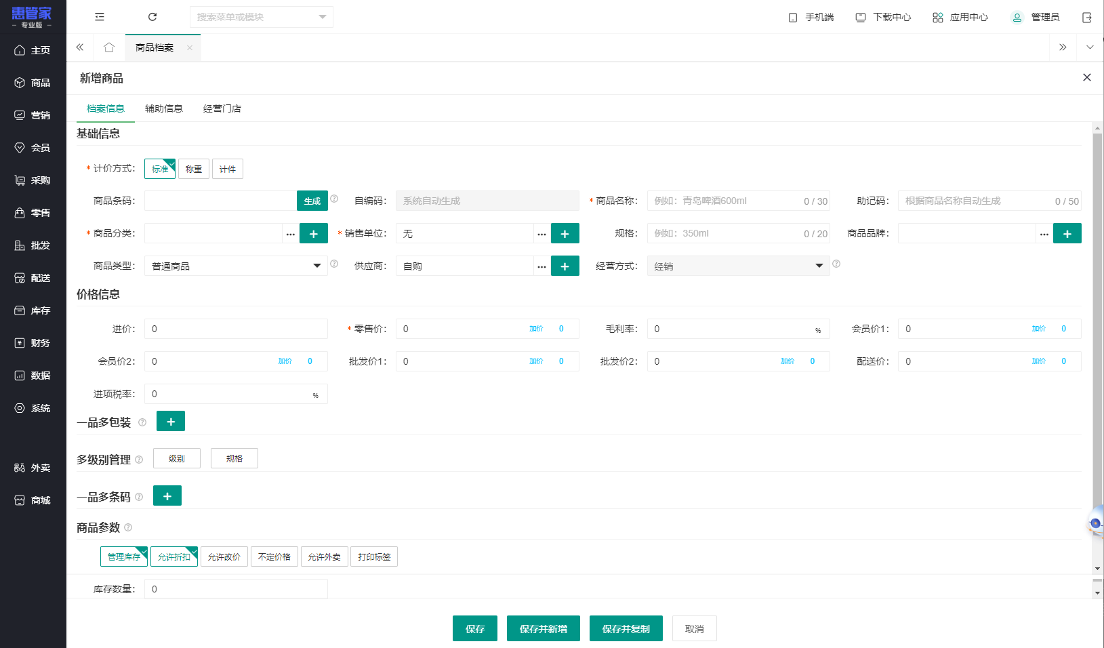
Task: Click 保存 button
Action: 475,628
